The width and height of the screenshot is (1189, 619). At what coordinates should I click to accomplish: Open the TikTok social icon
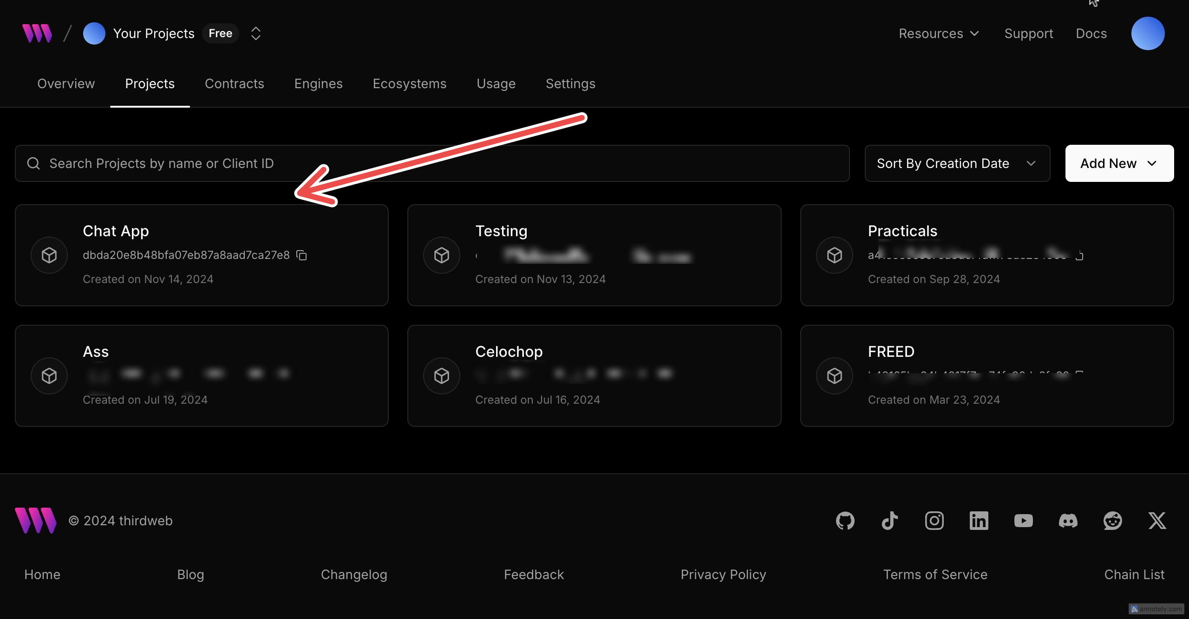(889, 521)
